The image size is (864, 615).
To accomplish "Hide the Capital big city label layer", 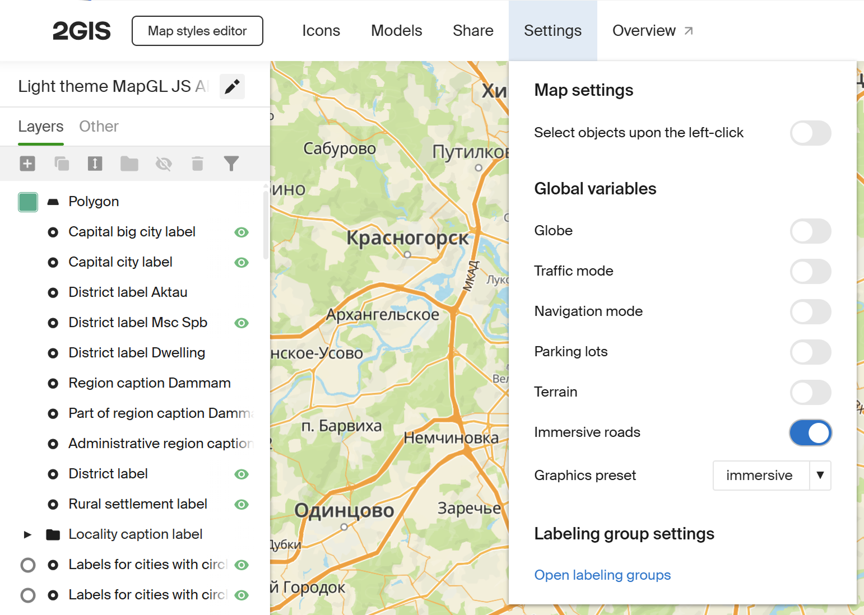I will coord(241,232).
